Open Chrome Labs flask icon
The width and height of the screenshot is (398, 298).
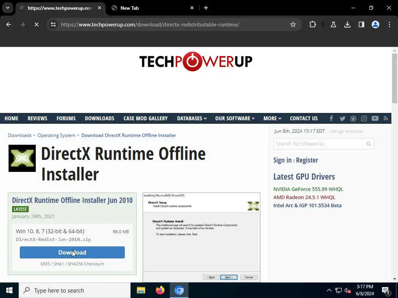coord(333,24)
